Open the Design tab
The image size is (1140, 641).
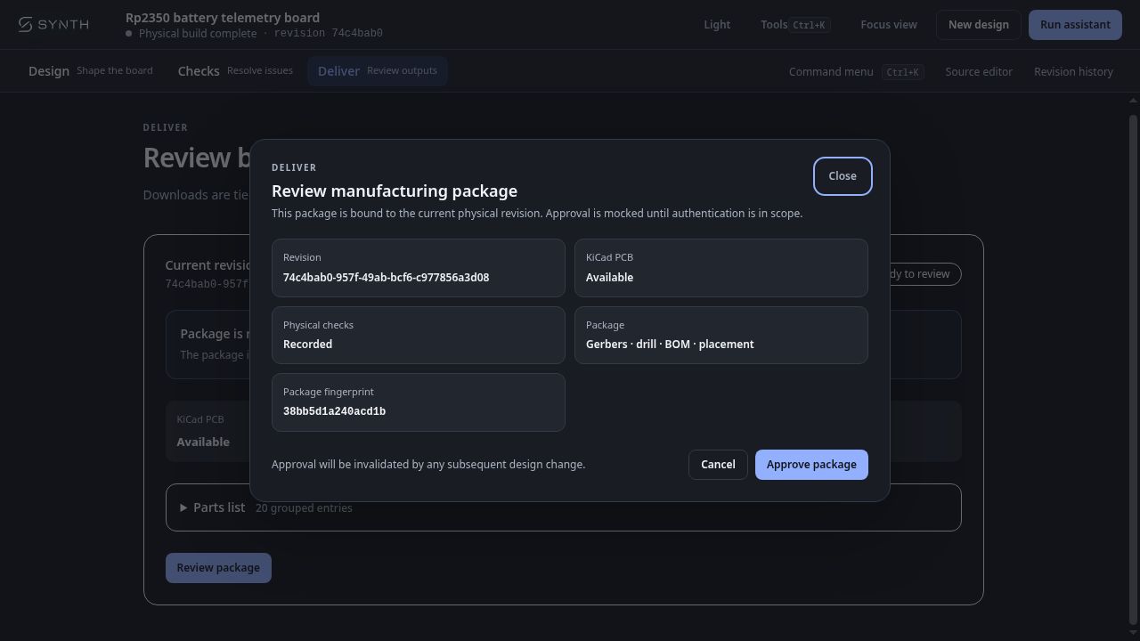90,70
